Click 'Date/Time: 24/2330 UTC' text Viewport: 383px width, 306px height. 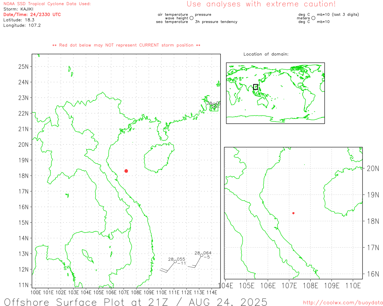[32, 15]
